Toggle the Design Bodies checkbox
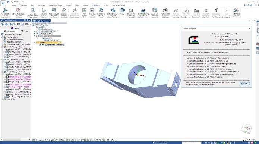 (37, 34)
